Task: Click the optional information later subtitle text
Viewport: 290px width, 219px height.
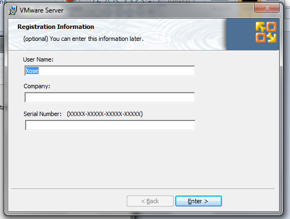Action: (83, 39)
